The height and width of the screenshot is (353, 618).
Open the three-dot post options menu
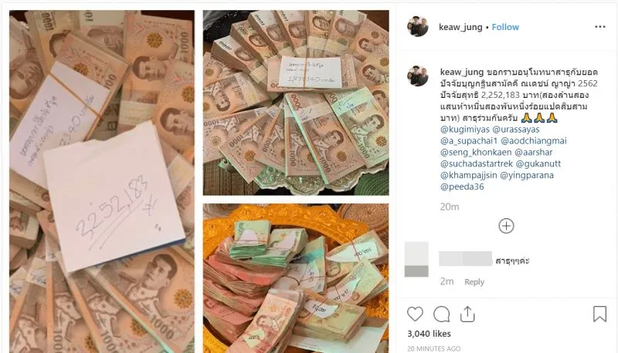click(x=600, y=27)
